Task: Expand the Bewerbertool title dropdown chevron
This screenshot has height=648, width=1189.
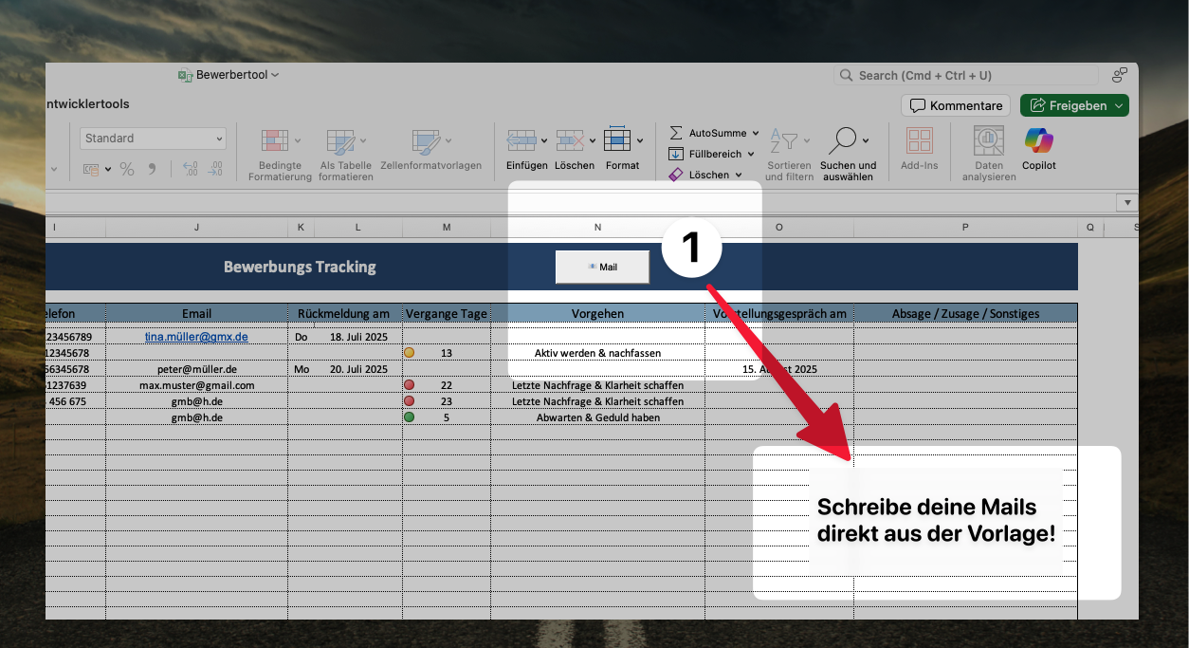Action: pos(275,75)
